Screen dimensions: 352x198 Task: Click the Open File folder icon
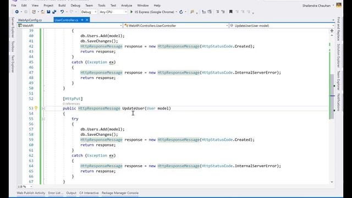(x=43, y=12)
